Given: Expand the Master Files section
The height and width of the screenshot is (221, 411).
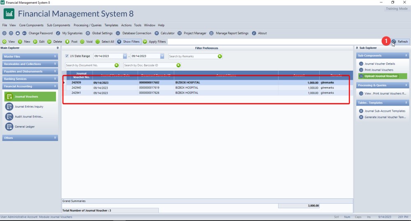Looking at the screenshot, I should click(x=29, y=56).
